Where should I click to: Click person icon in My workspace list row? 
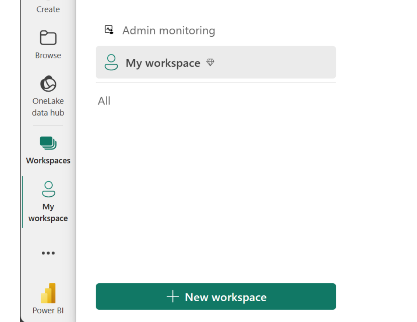[x=111, y=63]
